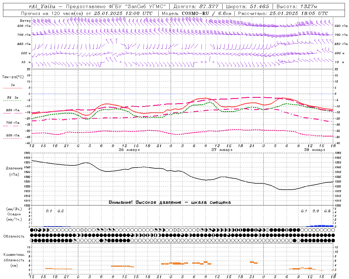
Task: Click the '700 гПа' temperature legend entry
Action: [13, 123]
